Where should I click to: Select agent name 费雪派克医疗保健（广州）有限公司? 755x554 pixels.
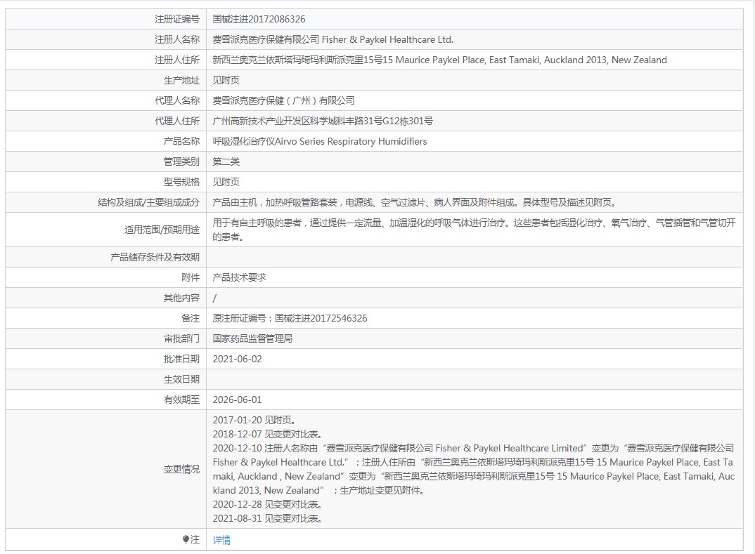(x=283, y=100)
